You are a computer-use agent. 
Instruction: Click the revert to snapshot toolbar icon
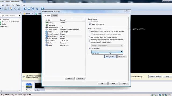(x=15, y=9)
